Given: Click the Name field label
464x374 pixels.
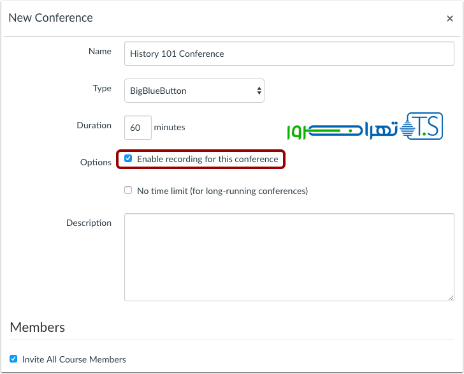Looking at the screenshot, I should point(99,51).
